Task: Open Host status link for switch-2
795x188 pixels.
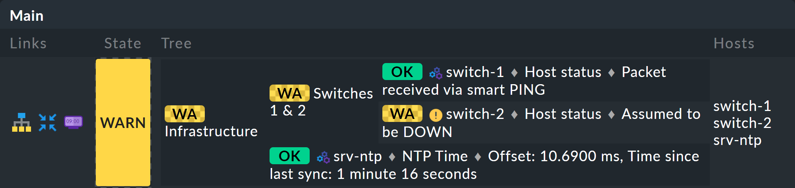Action: tap(563, 114)
